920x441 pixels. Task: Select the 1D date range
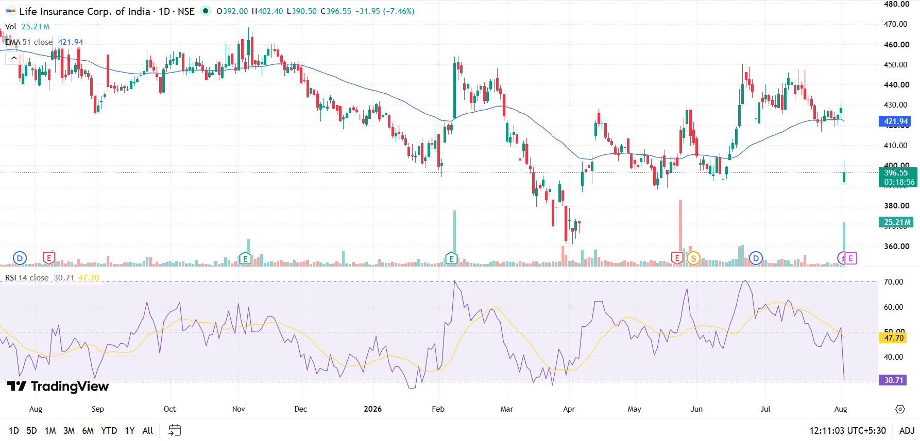[x=14, y=430]
